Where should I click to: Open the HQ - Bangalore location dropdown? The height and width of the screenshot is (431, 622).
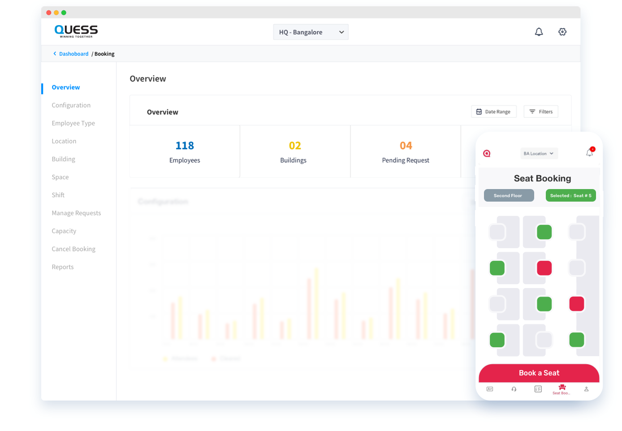point(311,32)
